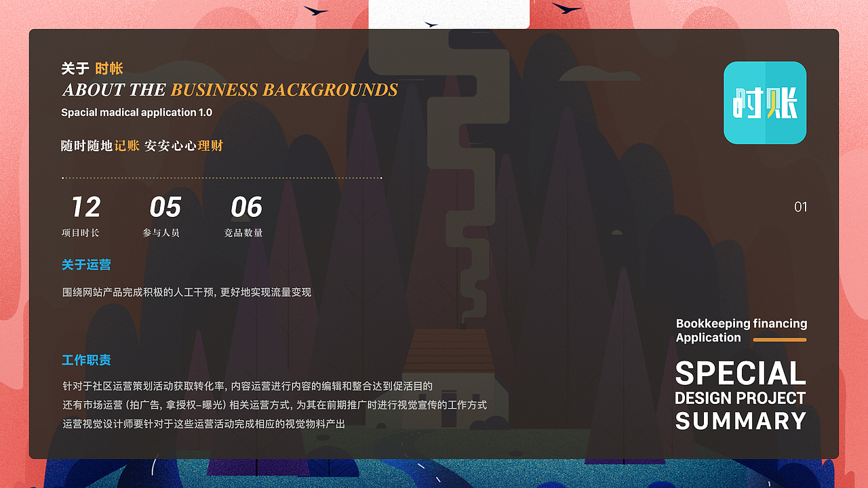This screenshot has width=868, height=488.
Task: Toggle the 工作职责 section heading
Action: pyautogui.click(x=85, y=361)
